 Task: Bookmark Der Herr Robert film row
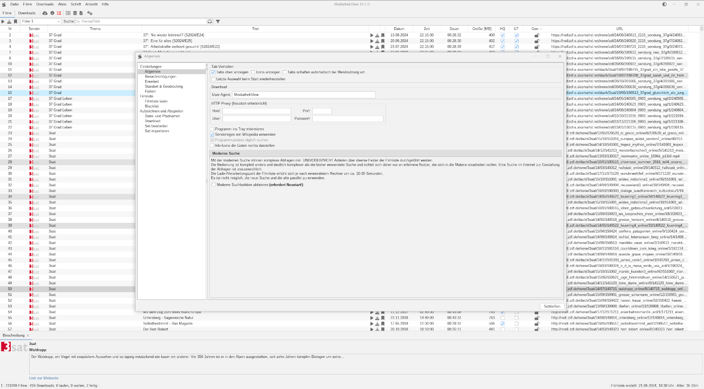[383, 329]
